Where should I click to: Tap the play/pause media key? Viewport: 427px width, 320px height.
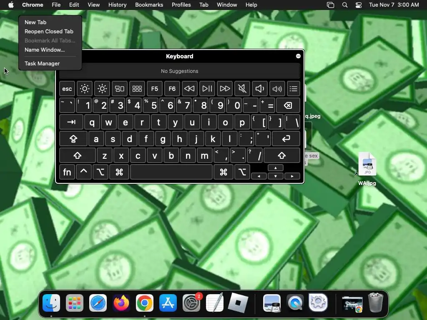(207, 89)
